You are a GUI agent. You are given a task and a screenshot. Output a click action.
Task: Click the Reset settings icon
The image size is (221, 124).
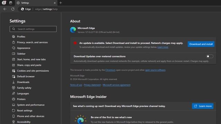click(x=13, y=111)
